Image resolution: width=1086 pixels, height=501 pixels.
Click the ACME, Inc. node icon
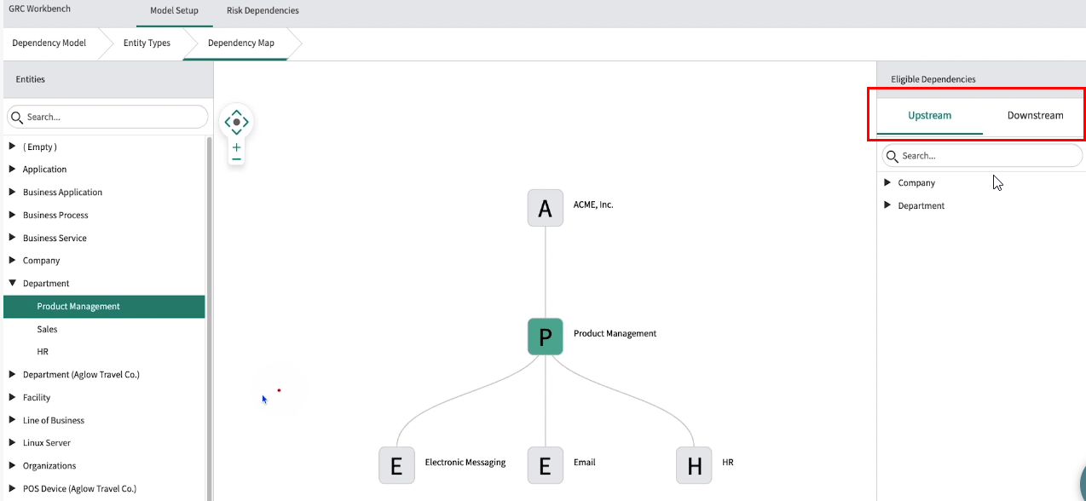(546, 208)
